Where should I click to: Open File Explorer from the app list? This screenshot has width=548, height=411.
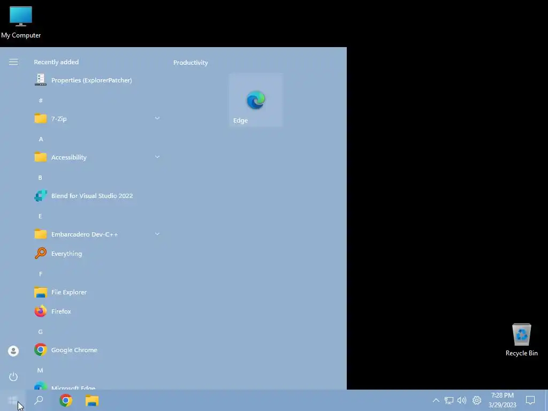coord(97,292)
